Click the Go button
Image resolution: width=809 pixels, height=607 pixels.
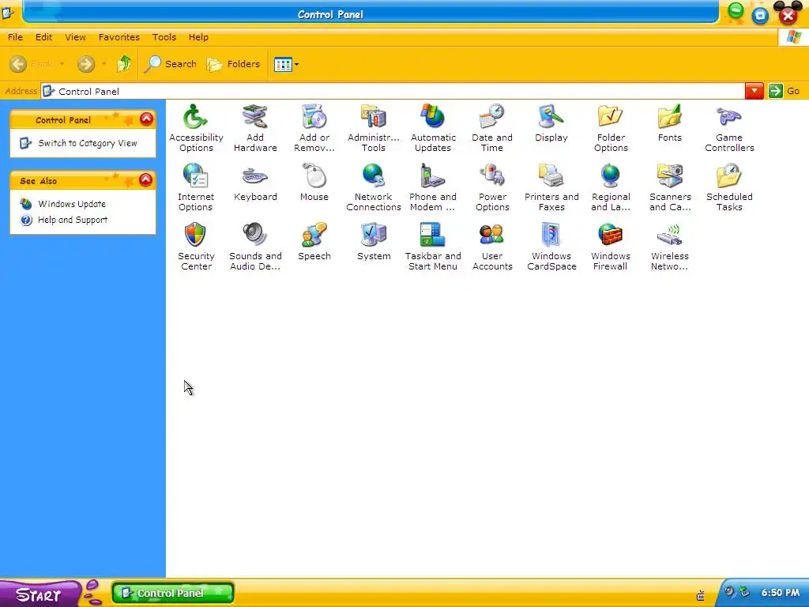point(785,92)
